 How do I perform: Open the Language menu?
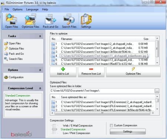coord(32,9)
